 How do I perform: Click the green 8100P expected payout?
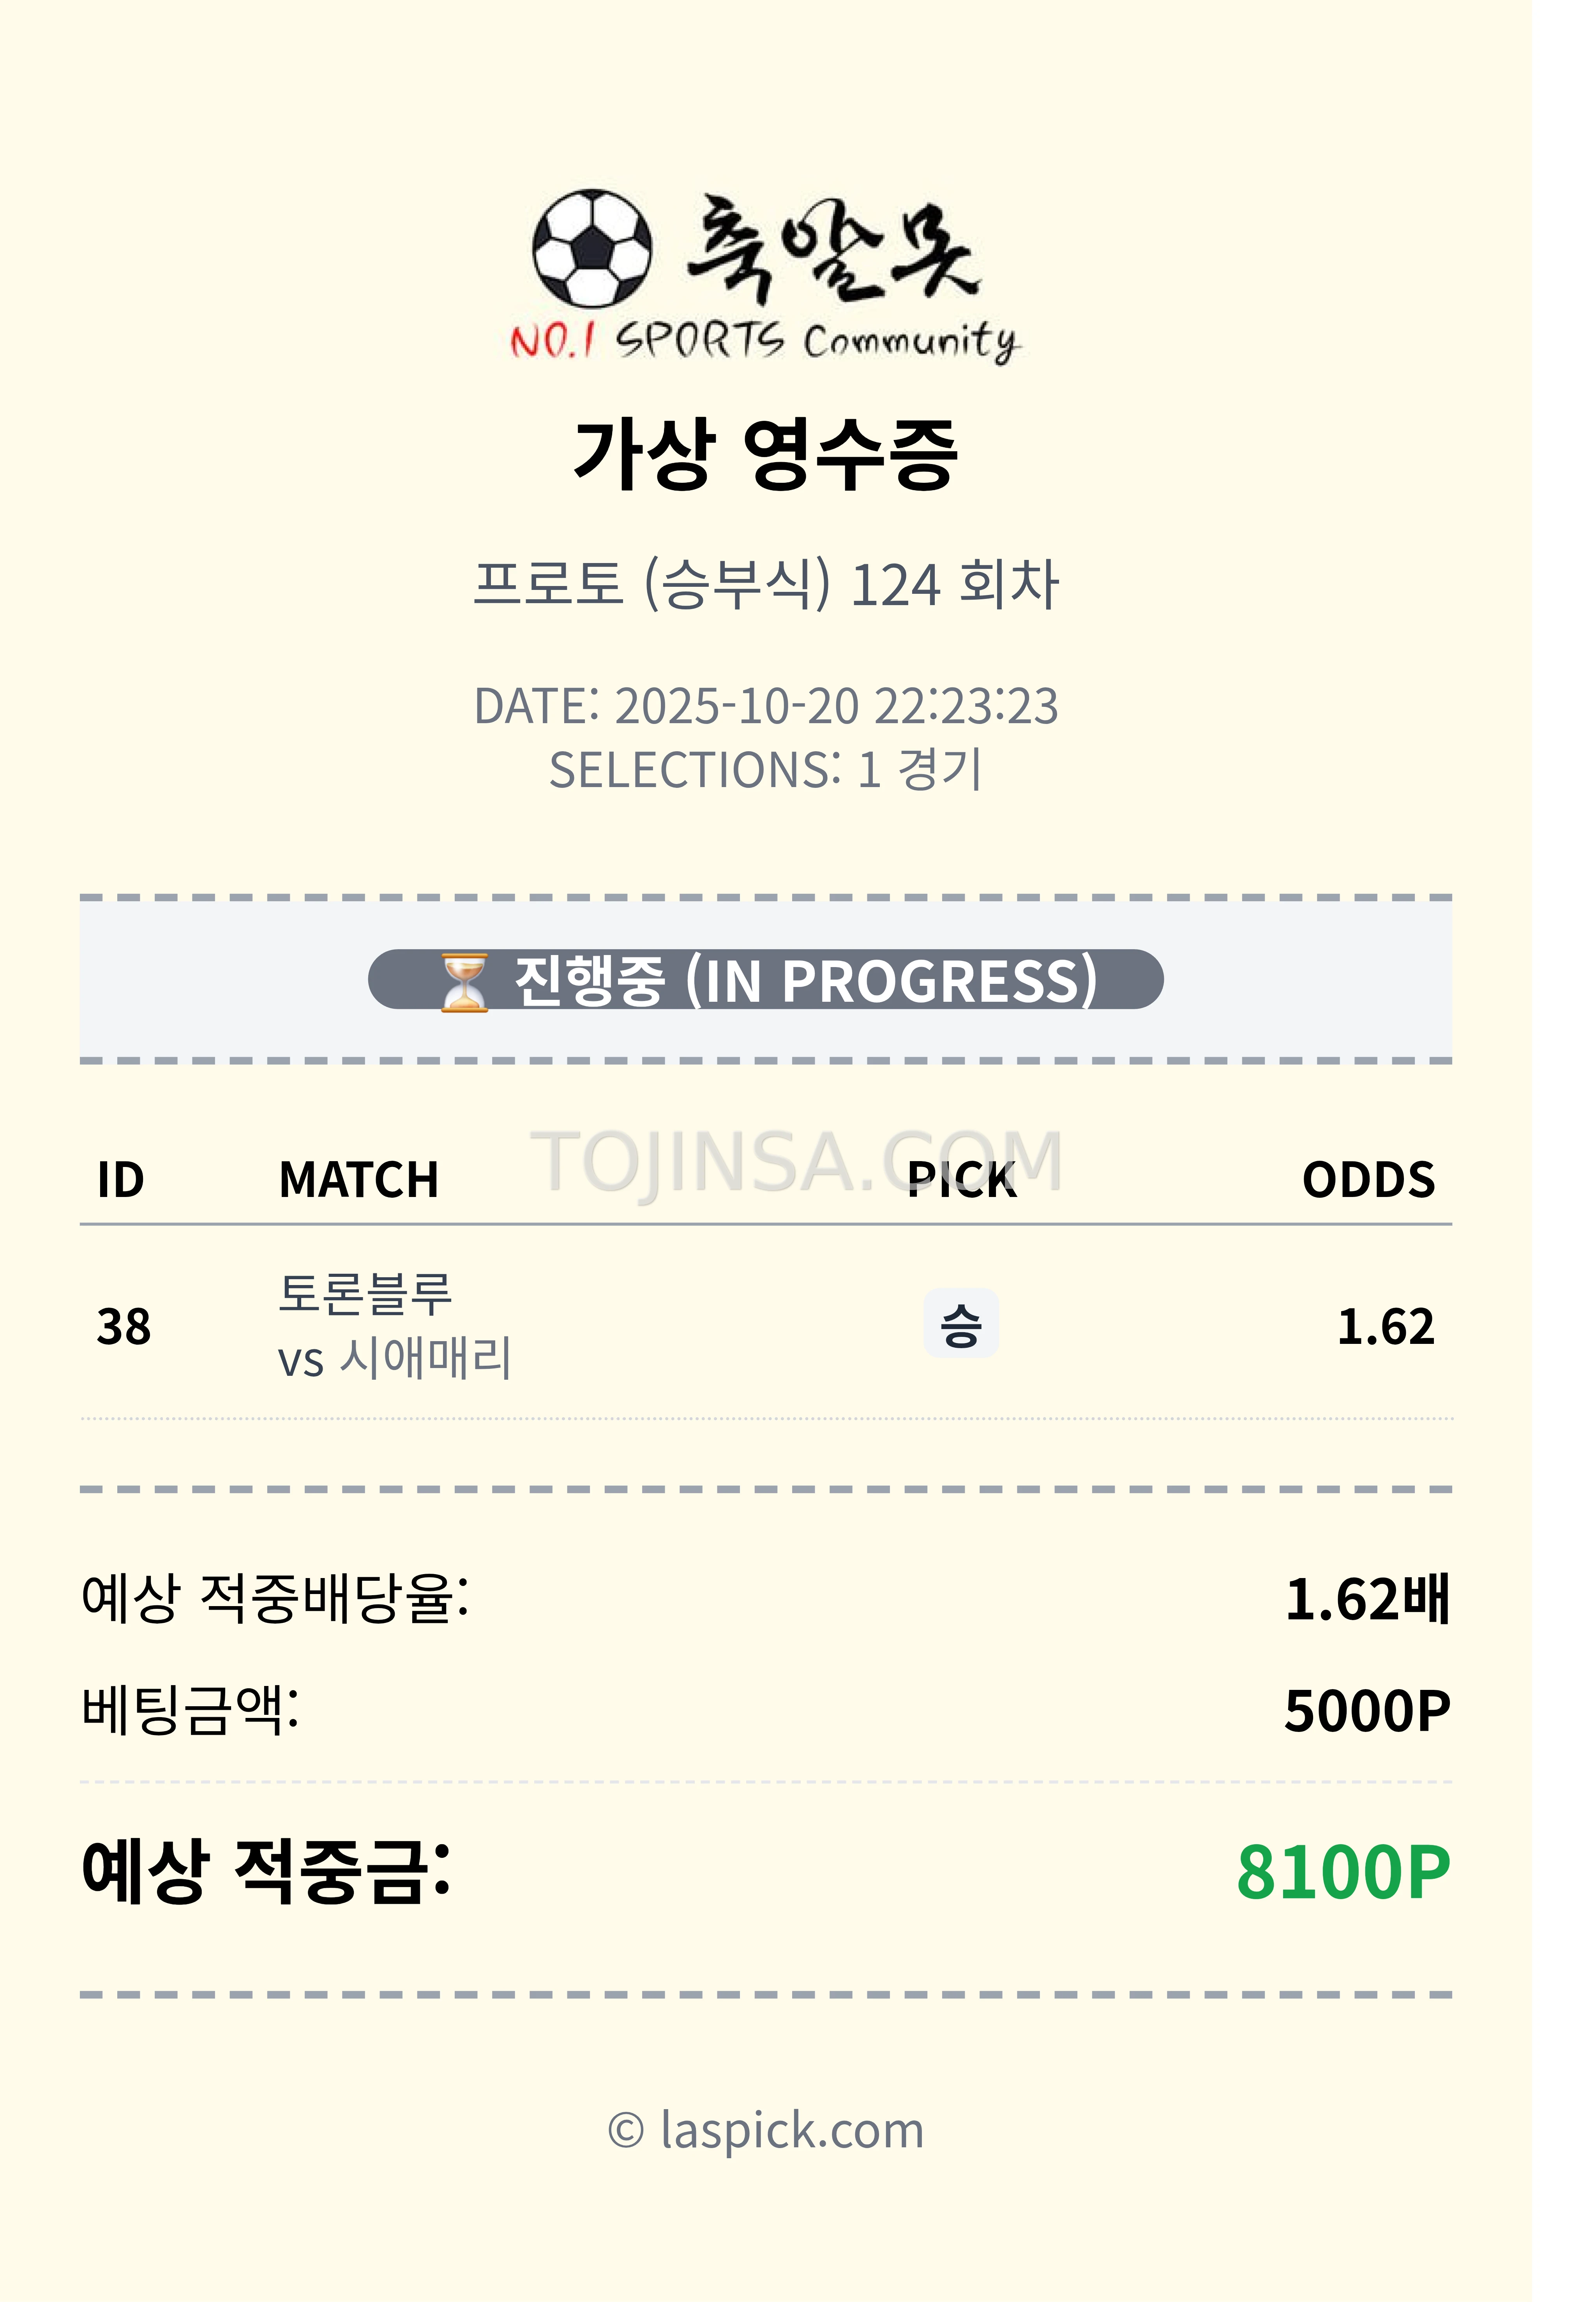[1343, 1872]
